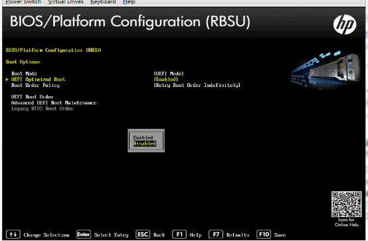
Task: Click the Select Entry label
Action: click(x=111, y=235)
